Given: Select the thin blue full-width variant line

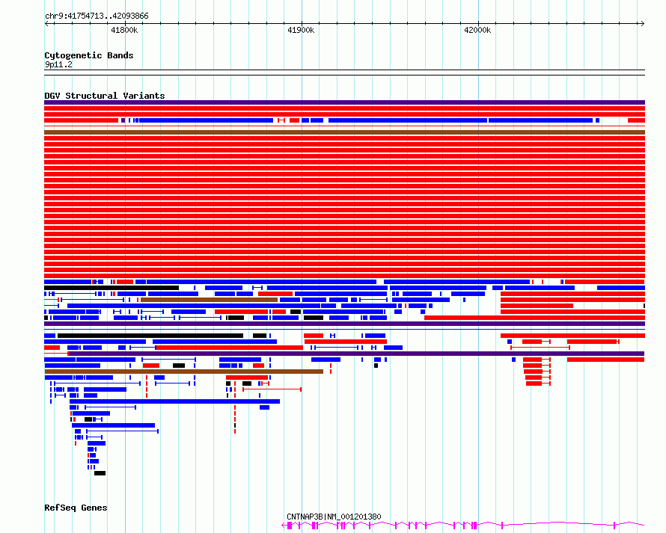Looking at the screenshot, I should (344, 330).
